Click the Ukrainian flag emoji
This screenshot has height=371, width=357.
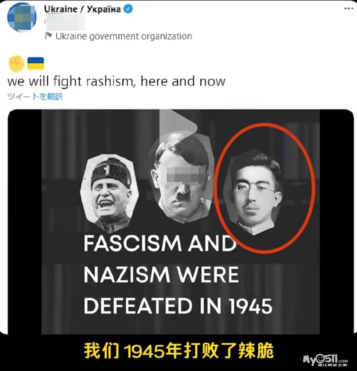pyautogui.click(x=36, y=63)
